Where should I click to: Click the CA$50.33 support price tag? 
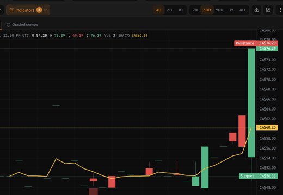pyautogui.click(x=267, y=176)
